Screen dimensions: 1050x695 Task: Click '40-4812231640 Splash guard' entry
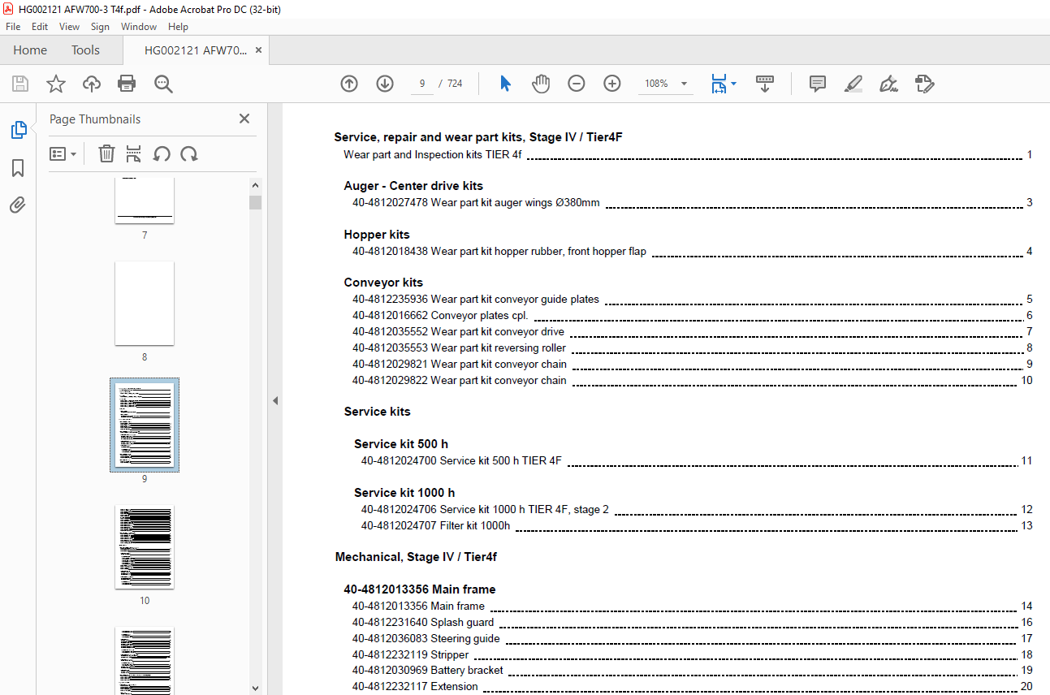(x=423, y=623)
